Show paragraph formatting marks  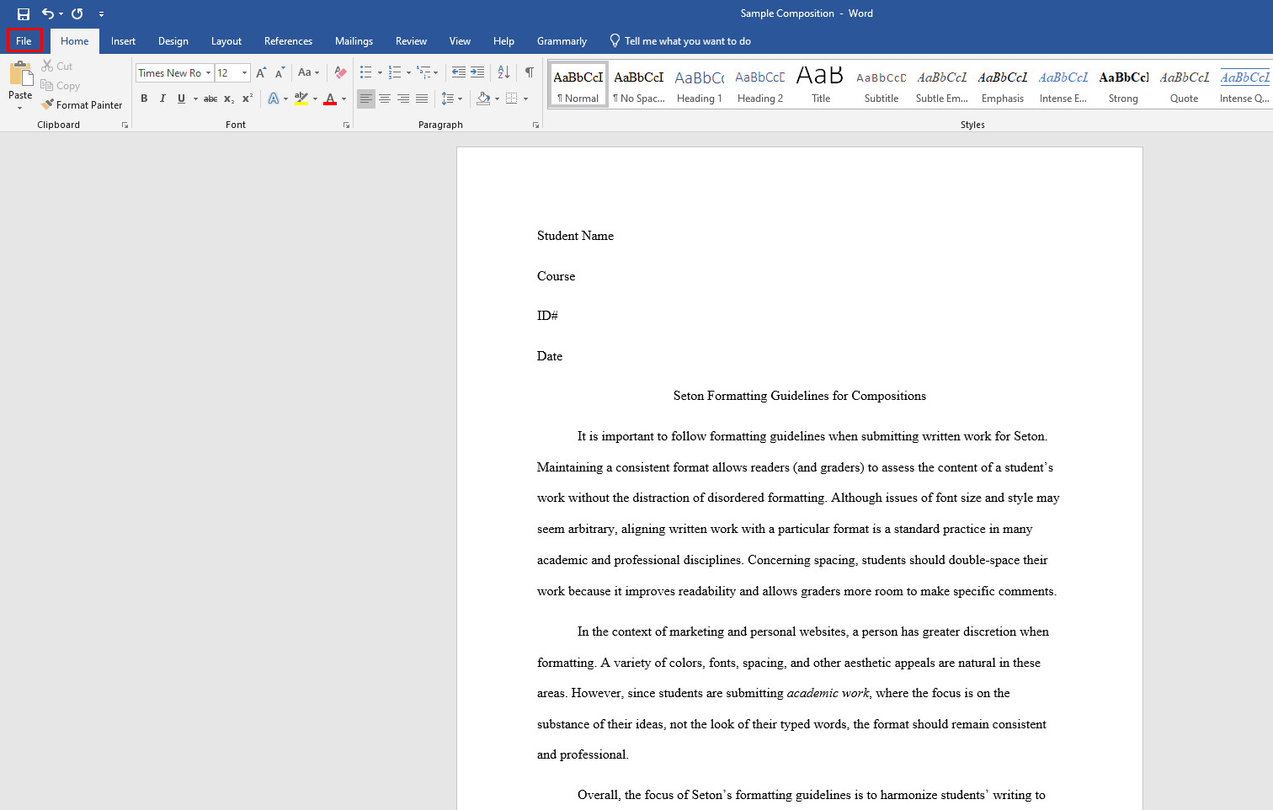530,72
